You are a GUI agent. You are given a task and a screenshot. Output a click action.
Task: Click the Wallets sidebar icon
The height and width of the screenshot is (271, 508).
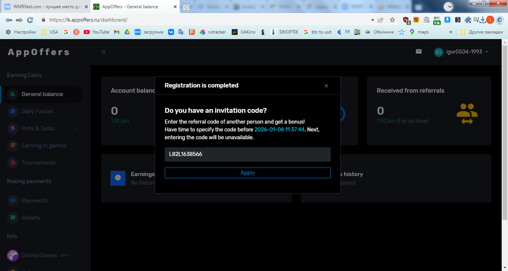[x=13, y=218]
